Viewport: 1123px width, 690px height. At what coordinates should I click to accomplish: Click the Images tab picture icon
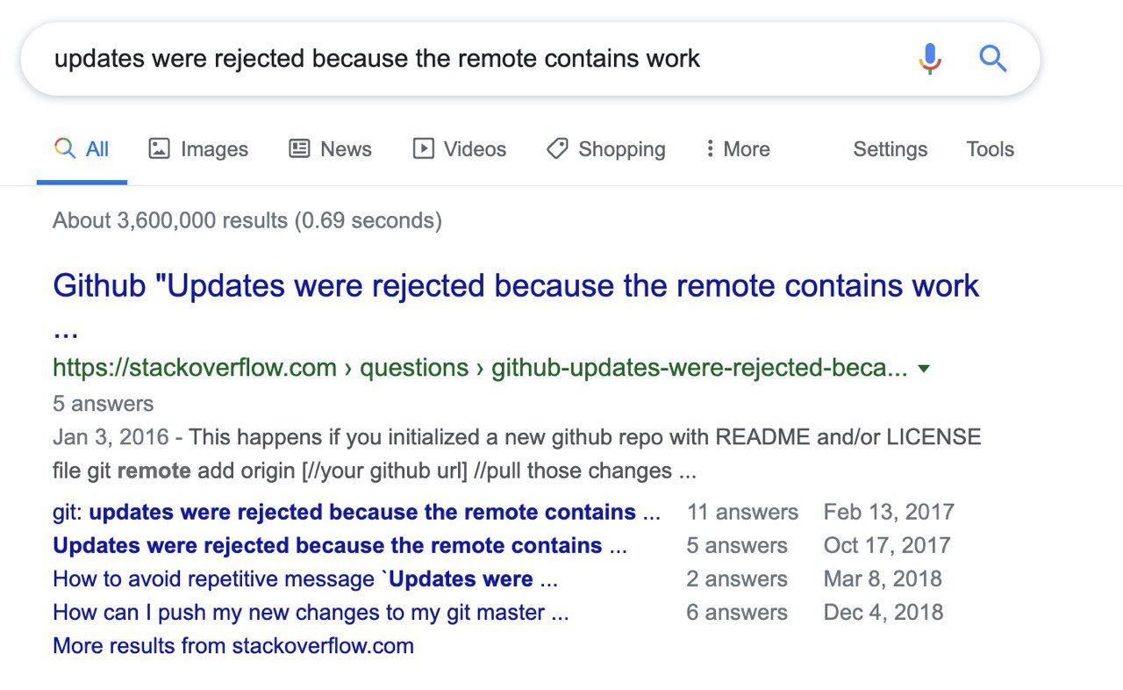coord(159,149)
